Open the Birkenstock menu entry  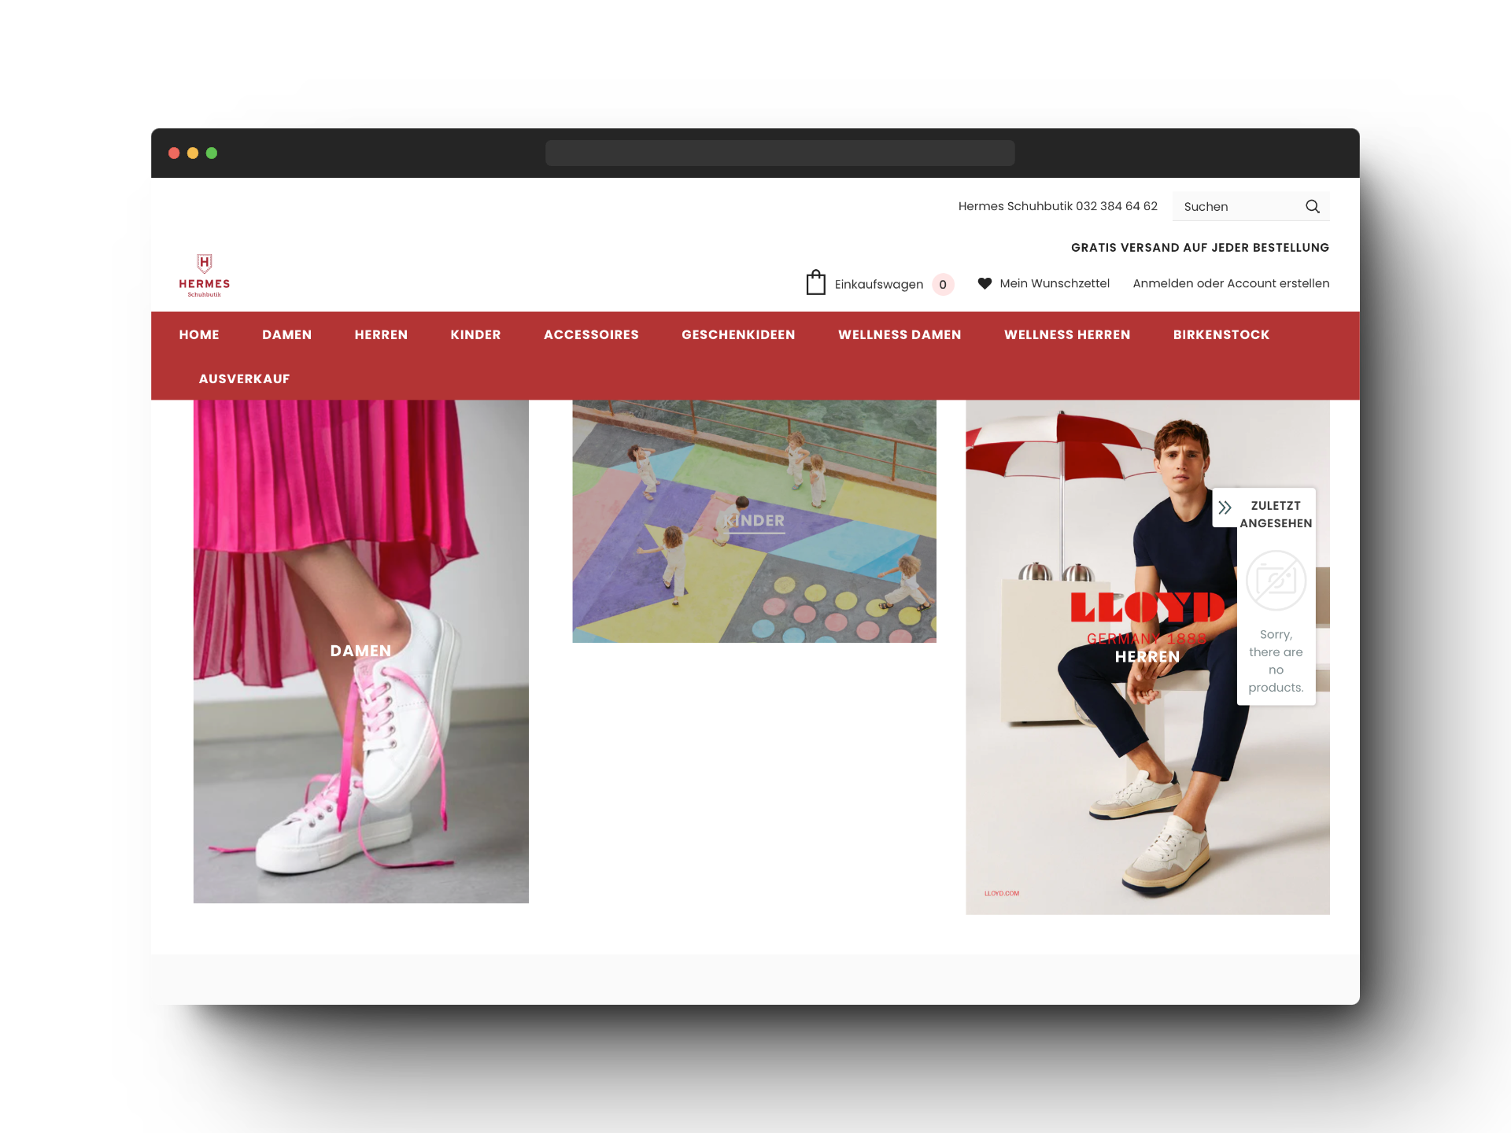(x=1221, y=335)
